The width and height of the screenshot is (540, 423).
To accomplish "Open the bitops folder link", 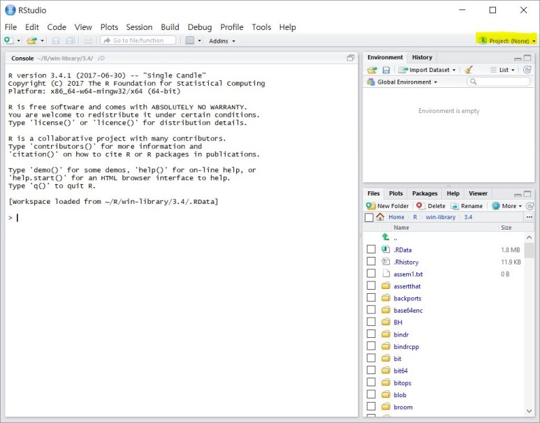I will [x=402, y=383].
